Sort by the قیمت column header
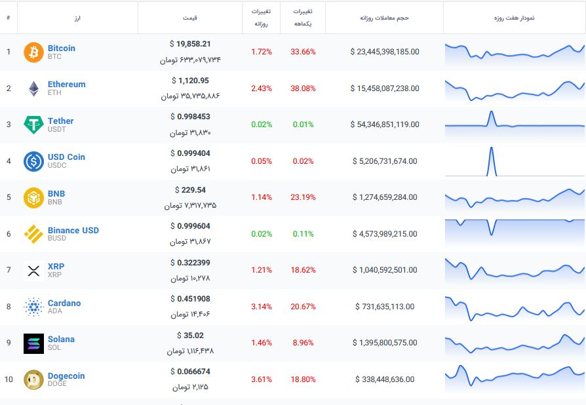The width and height of the screenshot is (586, 405). (190, 18)
